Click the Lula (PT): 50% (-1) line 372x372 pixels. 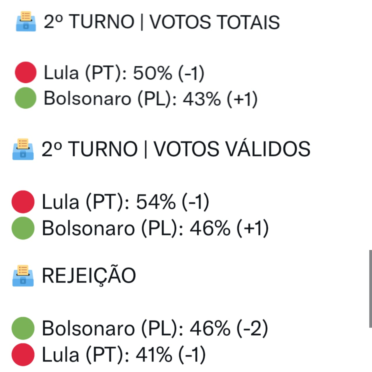124,73
